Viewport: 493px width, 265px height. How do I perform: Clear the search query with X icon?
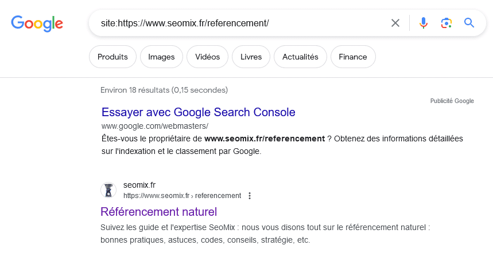click(x=395, y=23)
